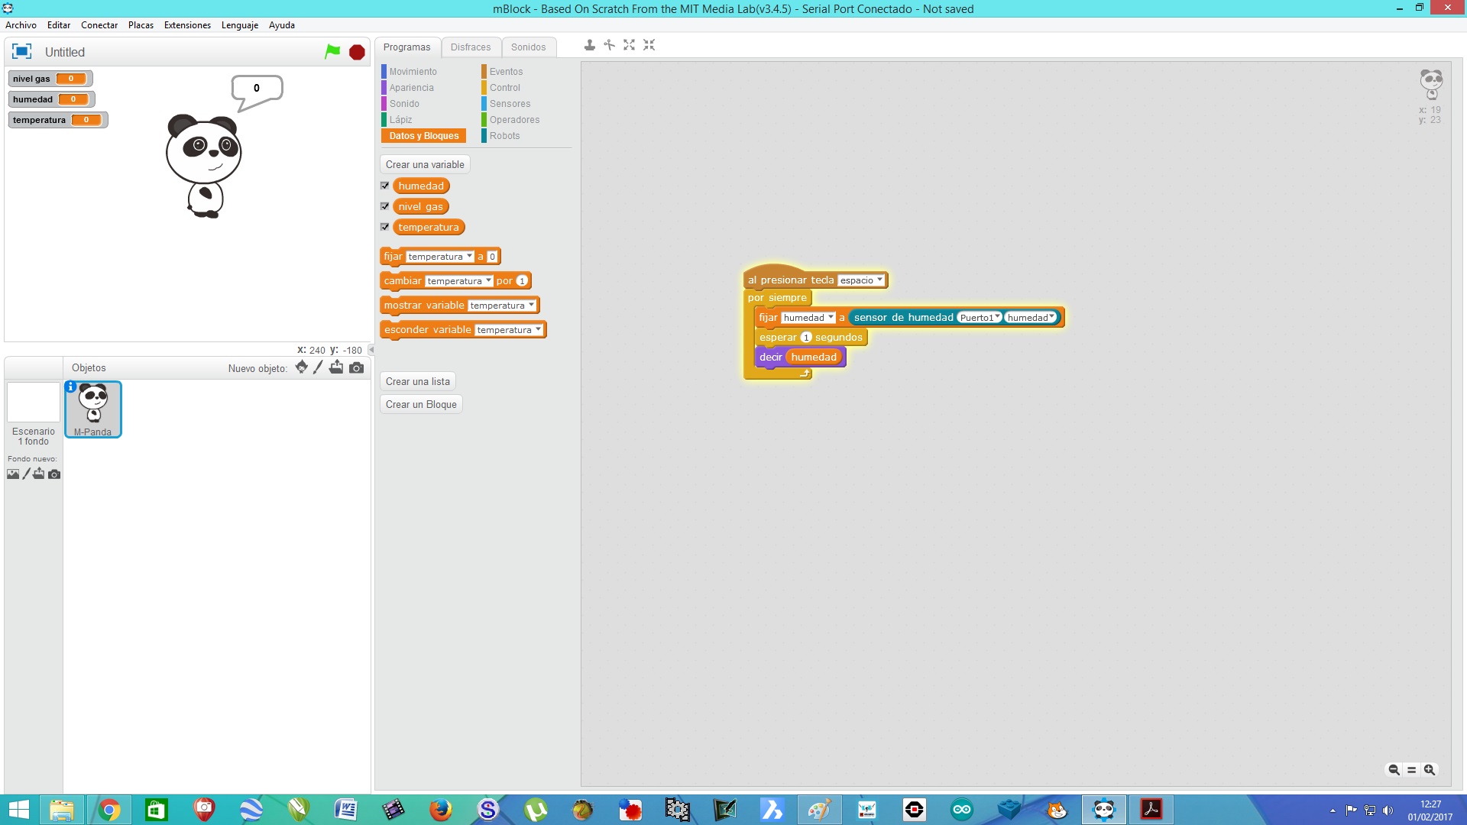Image resolution: width=1467 pixels, height=825 pixels.
Task: Select the grow sprite tool icon
Action: 629,45
